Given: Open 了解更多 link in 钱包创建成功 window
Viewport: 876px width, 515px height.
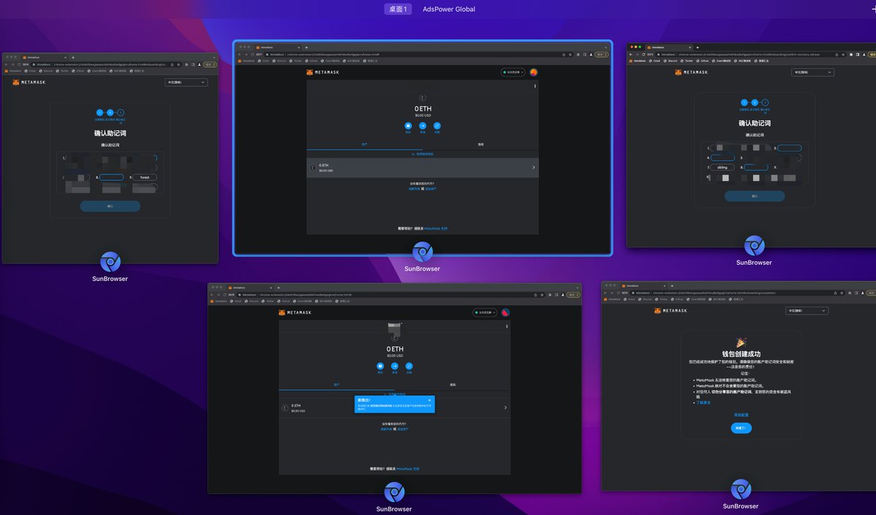Looking at the screenshot, I should (x=704, y=402).
